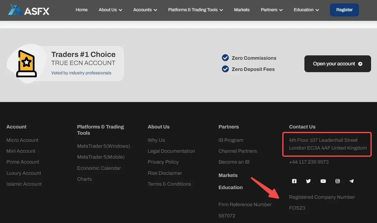Expand the Education nav dropdown
Screen dimensions: 377x223
click(x=306, y=10)
